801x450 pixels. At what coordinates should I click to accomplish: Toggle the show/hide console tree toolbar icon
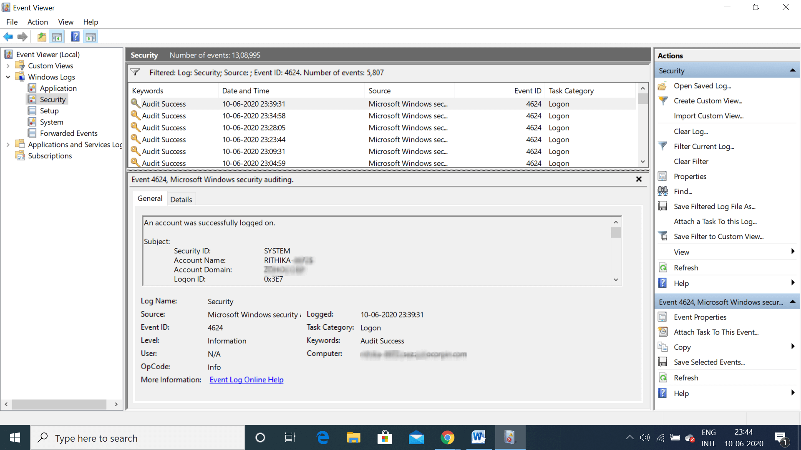tap(57, 37)
